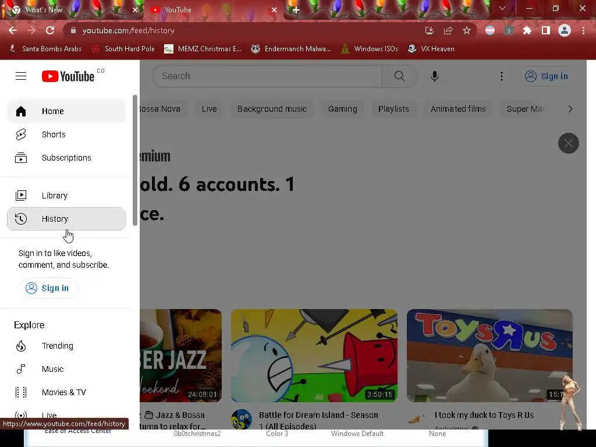596x447 pixels.
Task: Select the Animated films chip
Action: [x=458, y=109]
